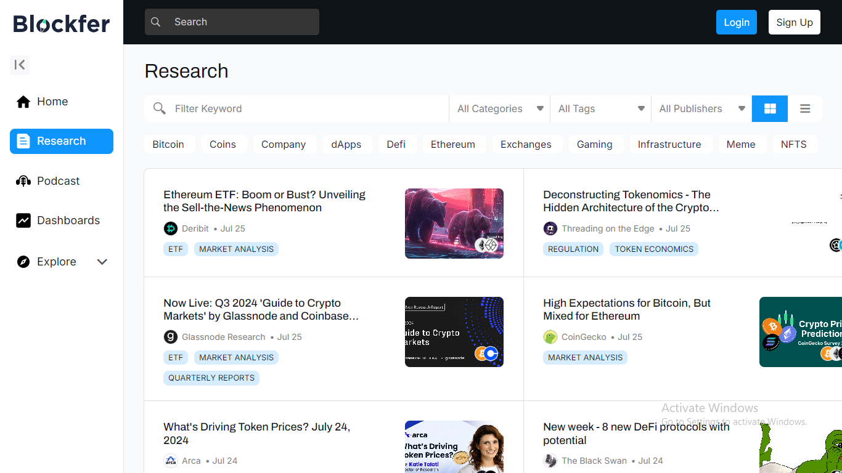Viewport: 842px width, 473px height.
Task: Click the Deribit publisher icon
Action: click(171, 228)
